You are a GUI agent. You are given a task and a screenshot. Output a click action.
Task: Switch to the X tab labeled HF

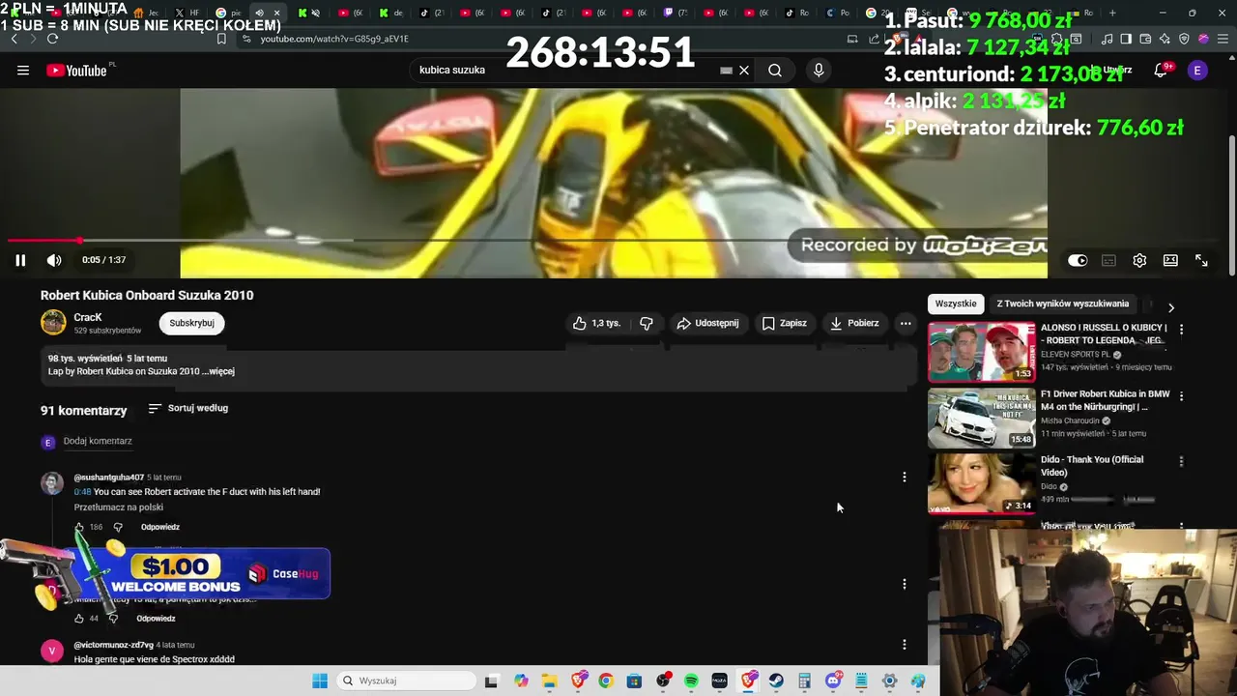tap(187, 13)
